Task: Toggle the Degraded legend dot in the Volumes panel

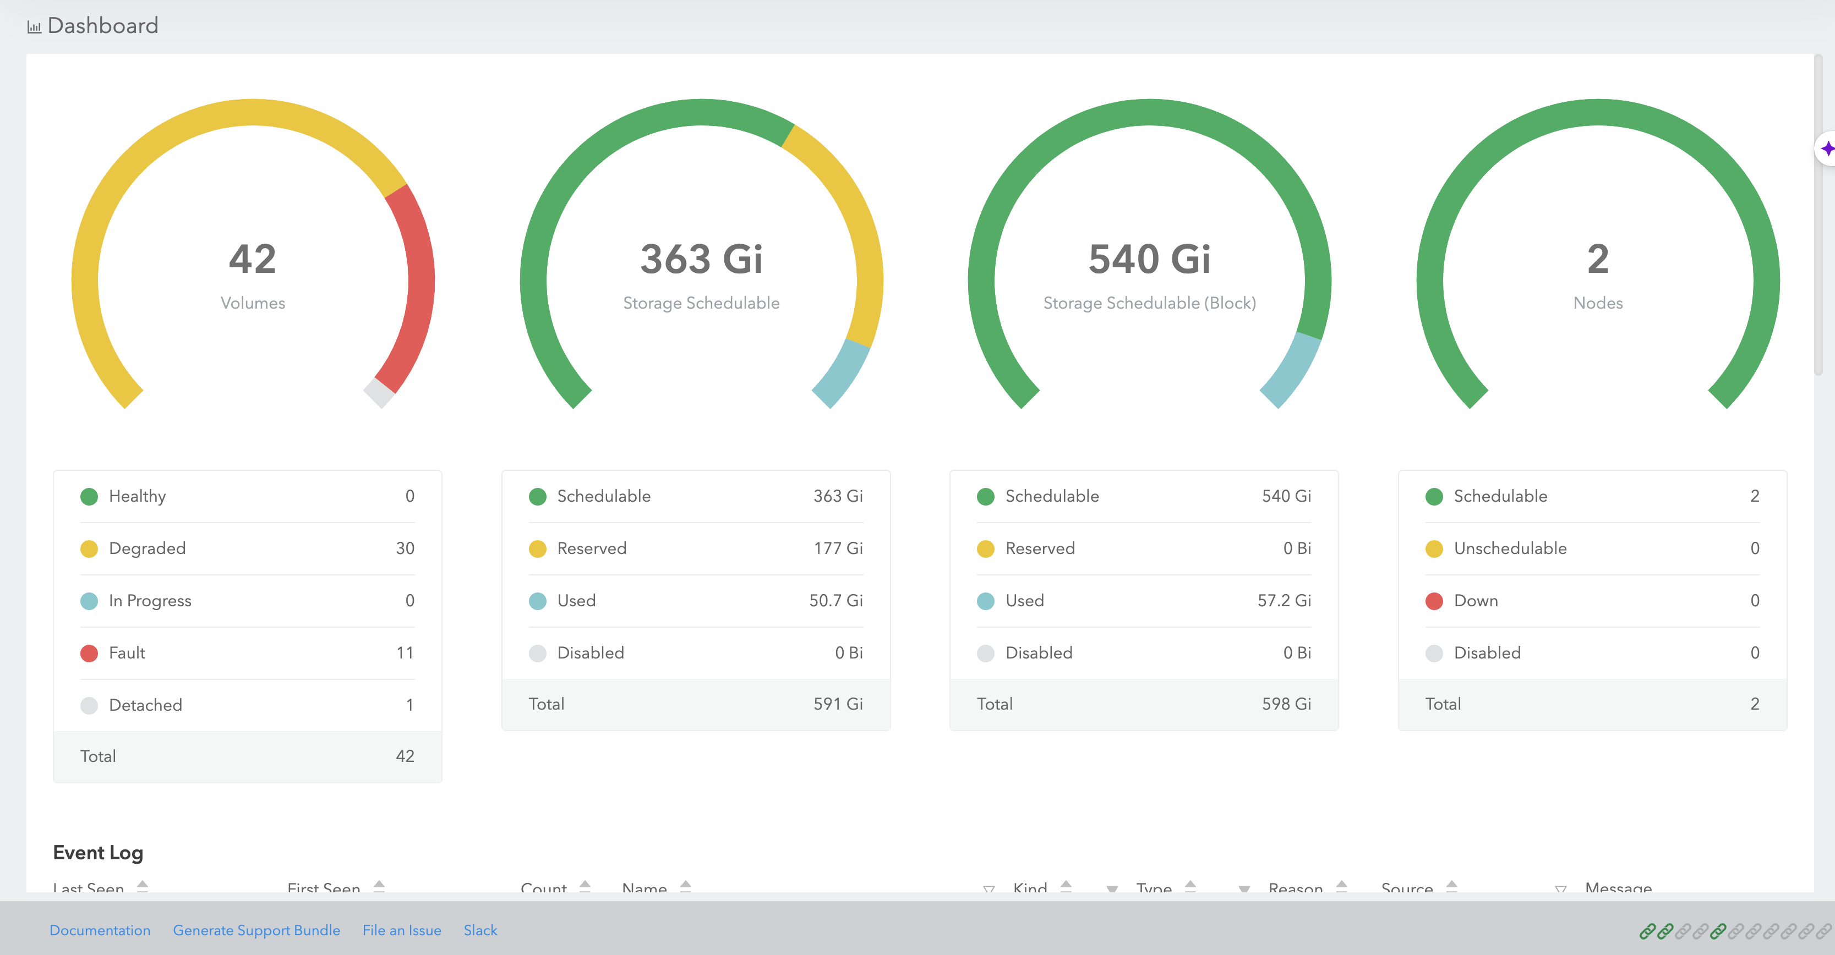Action: coord(89,548)
